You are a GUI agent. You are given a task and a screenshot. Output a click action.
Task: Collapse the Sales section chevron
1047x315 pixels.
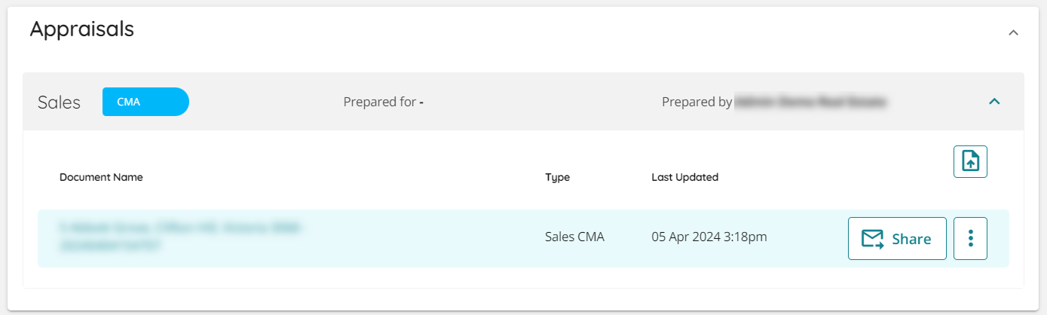[994, 101]
